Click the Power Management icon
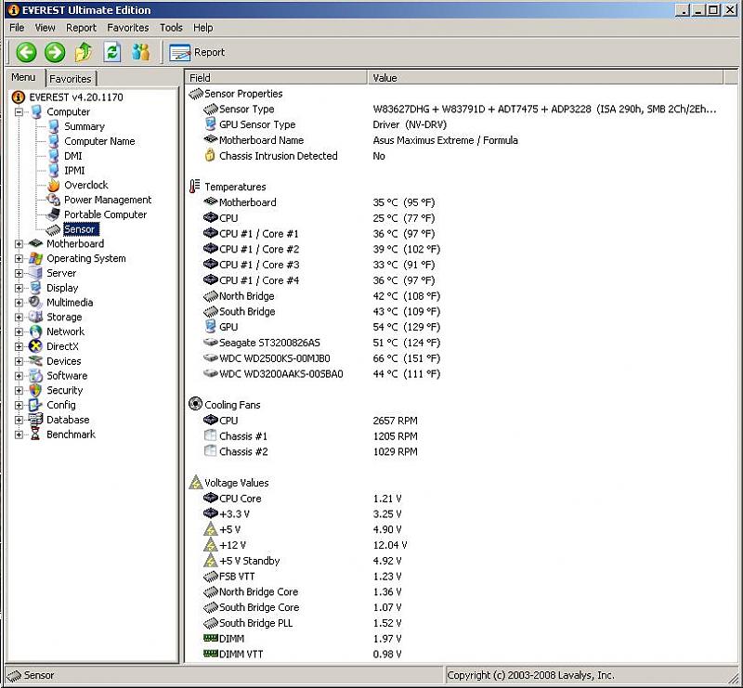 54,200
